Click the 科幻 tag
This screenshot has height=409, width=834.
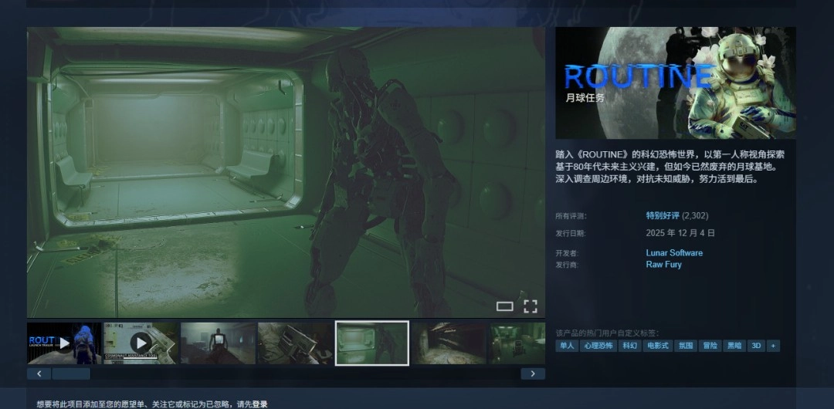click(630, 346)
